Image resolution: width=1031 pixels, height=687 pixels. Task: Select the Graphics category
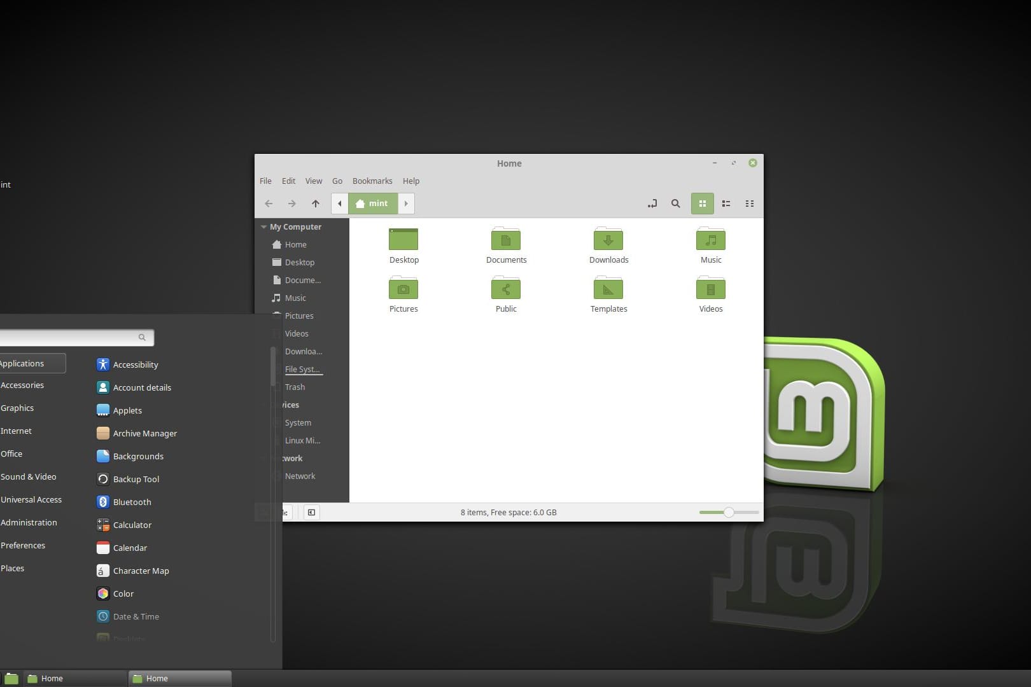tap(17, 408)
